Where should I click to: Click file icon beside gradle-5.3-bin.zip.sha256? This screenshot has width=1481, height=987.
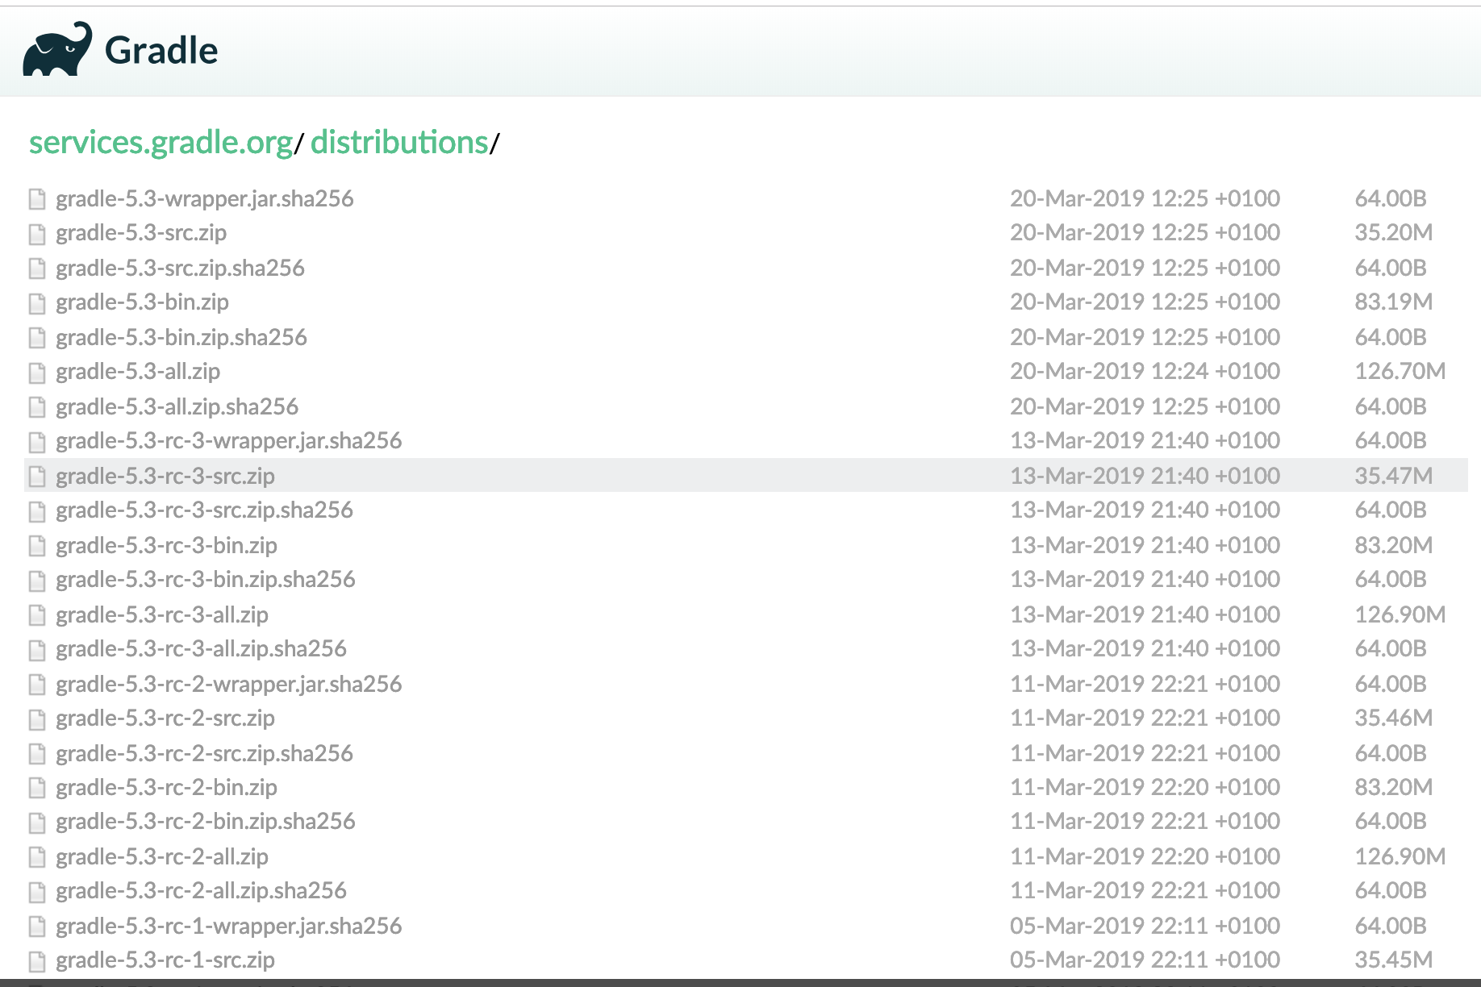[x=37, y=337]
